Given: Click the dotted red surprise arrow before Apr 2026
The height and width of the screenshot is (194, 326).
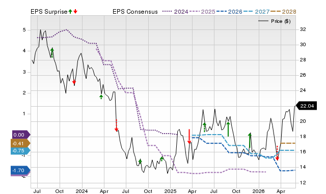Looking at the screenshot, I should (x=277, y=153).
